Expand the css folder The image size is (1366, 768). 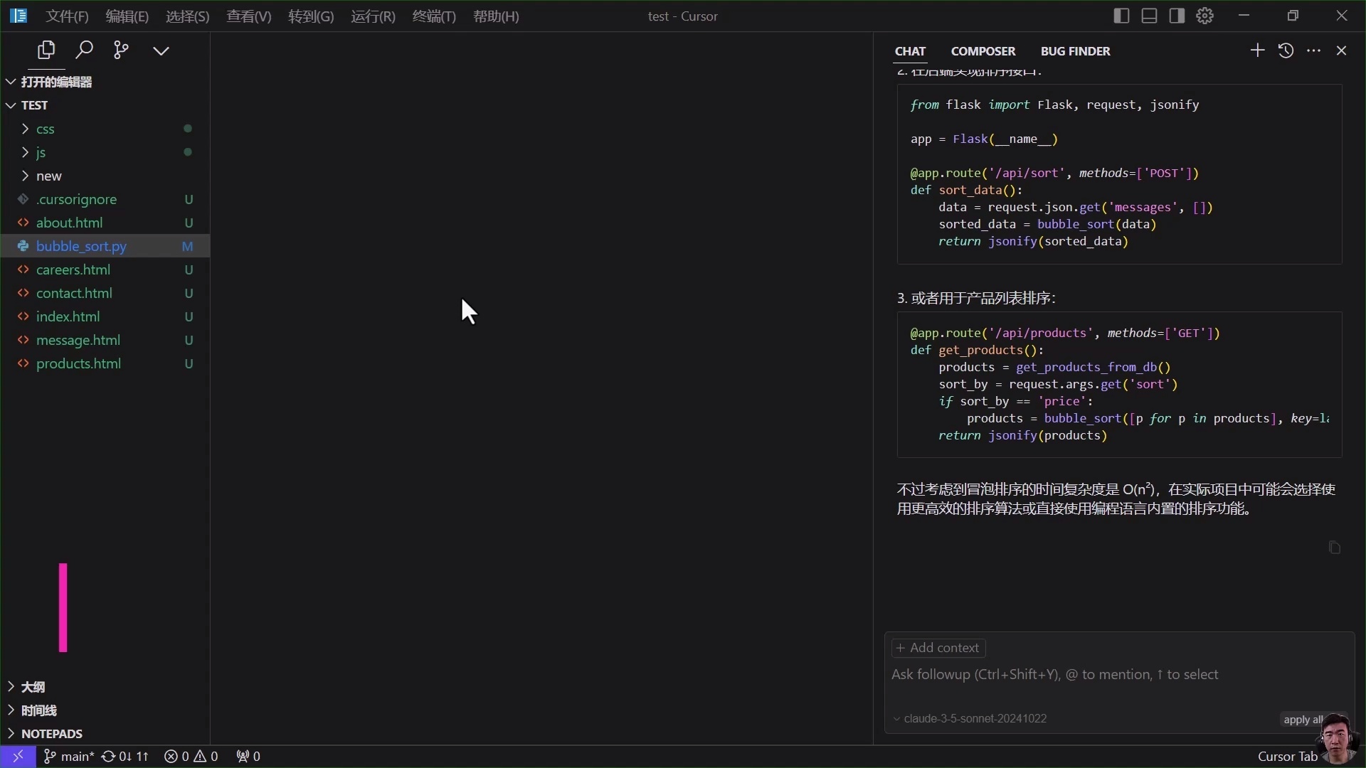[x=46, y=129]
